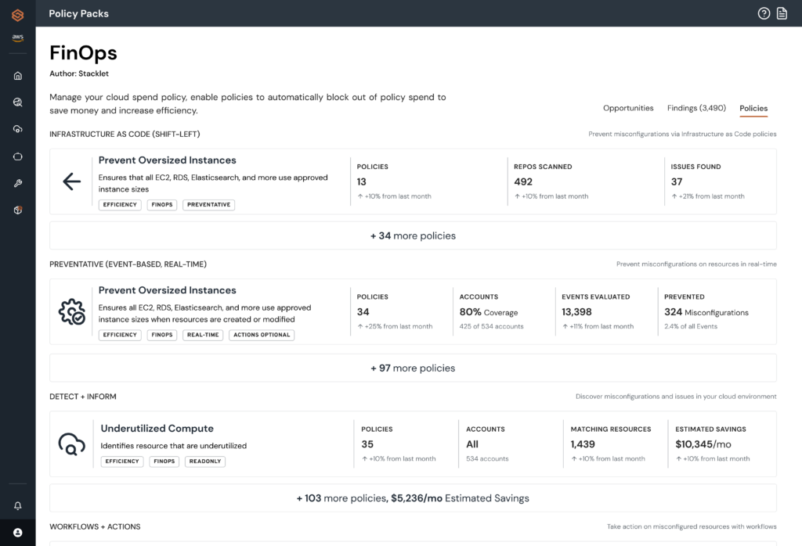802x546 pixels.
Task: Click the Stacklet logo in sidebar
Action: [x=17, y=15]
